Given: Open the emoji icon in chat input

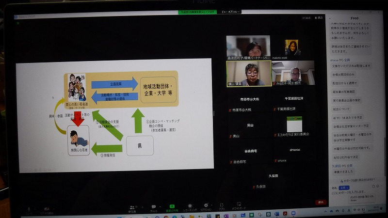Looking at the screenshot, I should click(378, 186).
